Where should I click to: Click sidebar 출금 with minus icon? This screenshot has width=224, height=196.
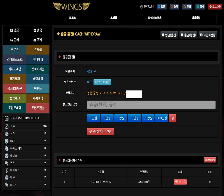click(x=38, y=30)
